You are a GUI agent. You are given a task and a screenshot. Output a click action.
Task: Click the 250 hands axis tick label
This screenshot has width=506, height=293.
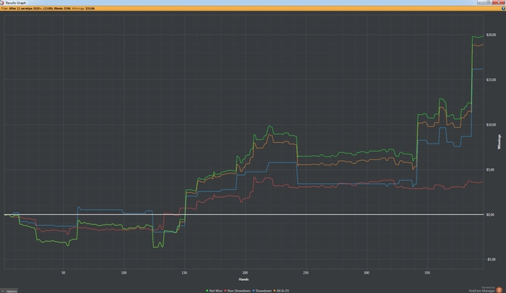306,273
